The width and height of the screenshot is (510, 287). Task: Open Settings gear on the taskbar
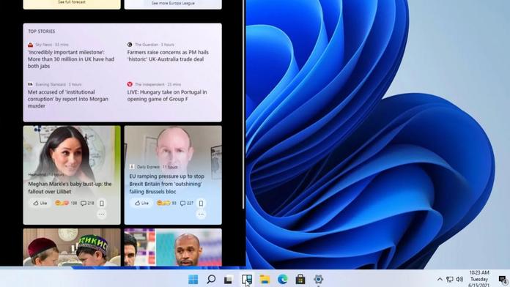pyautogui.click(x=318, y=279)
